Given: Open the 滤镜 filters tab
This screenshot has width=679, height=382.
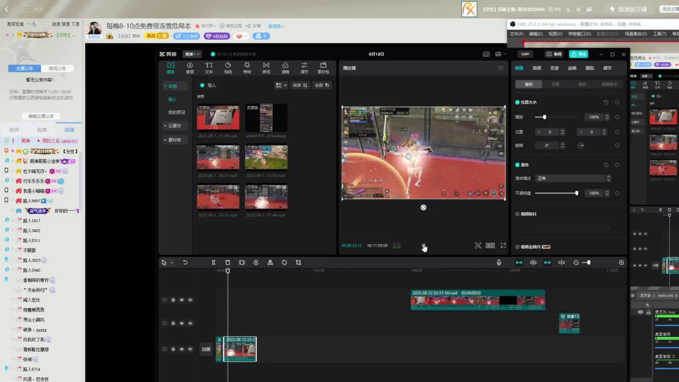Looking at the screenshot, I should (285, 67).
